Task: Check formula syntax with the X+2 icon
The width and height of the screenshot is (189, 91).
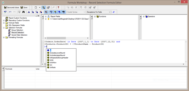Action: 5,12
